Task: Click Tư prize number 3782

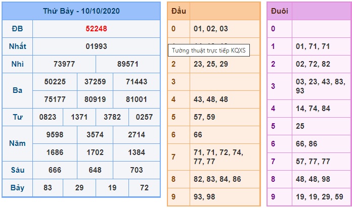Action: point(112,117)
